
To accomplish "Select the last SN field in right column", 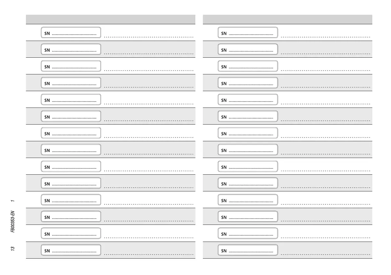I will (248, 250).
